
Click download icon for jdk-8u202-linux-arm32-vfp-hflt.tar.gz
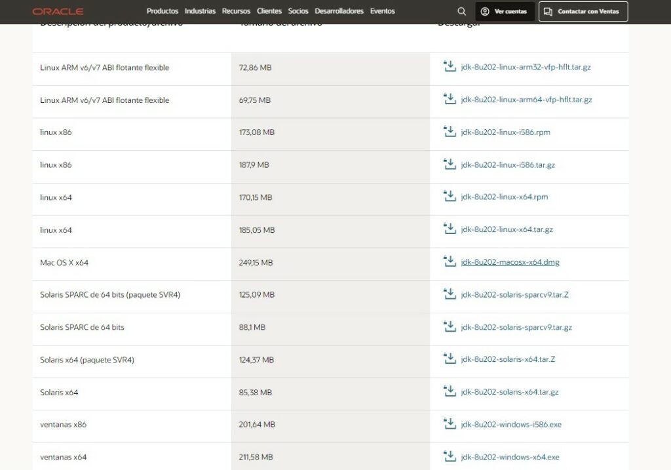(450, 66)
